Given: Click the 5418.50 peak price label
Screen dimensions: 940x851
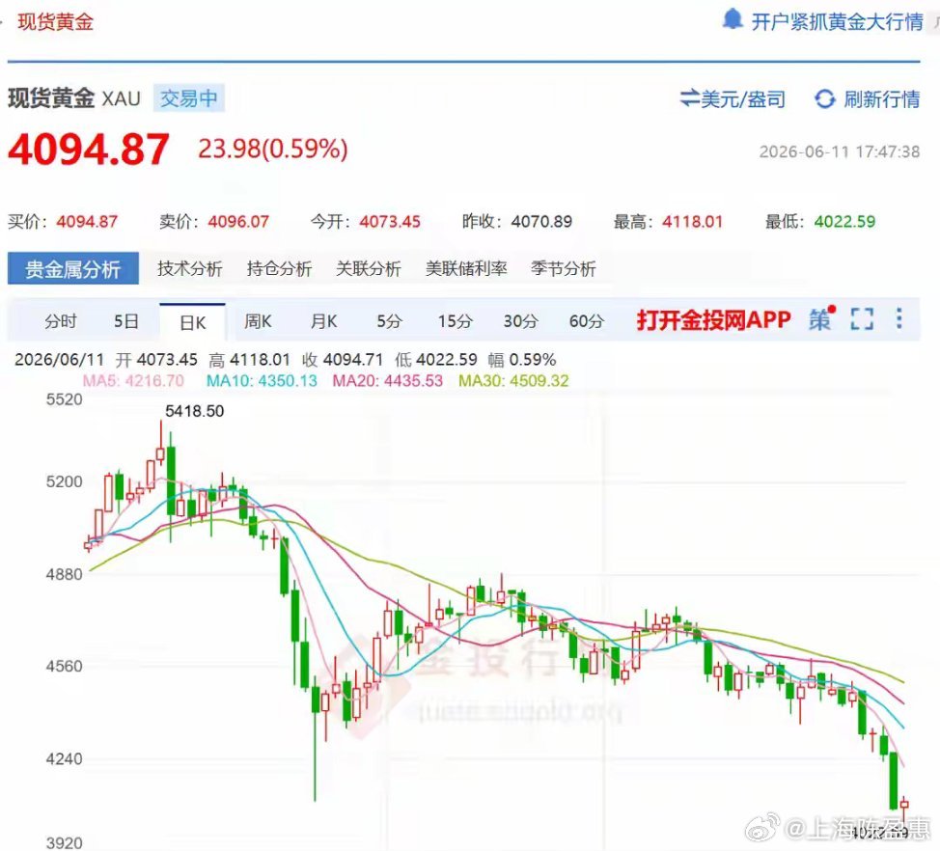Looking at the screenshot, I should tap(194, 411).
